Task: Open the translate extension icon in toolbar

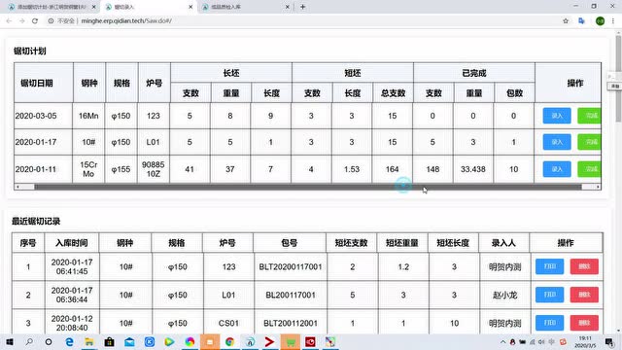Action: point(581,21)
